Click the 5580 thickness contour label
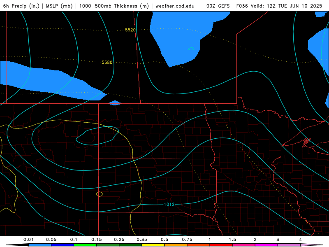Screen dimensions: 329x247 coord(107,63)
